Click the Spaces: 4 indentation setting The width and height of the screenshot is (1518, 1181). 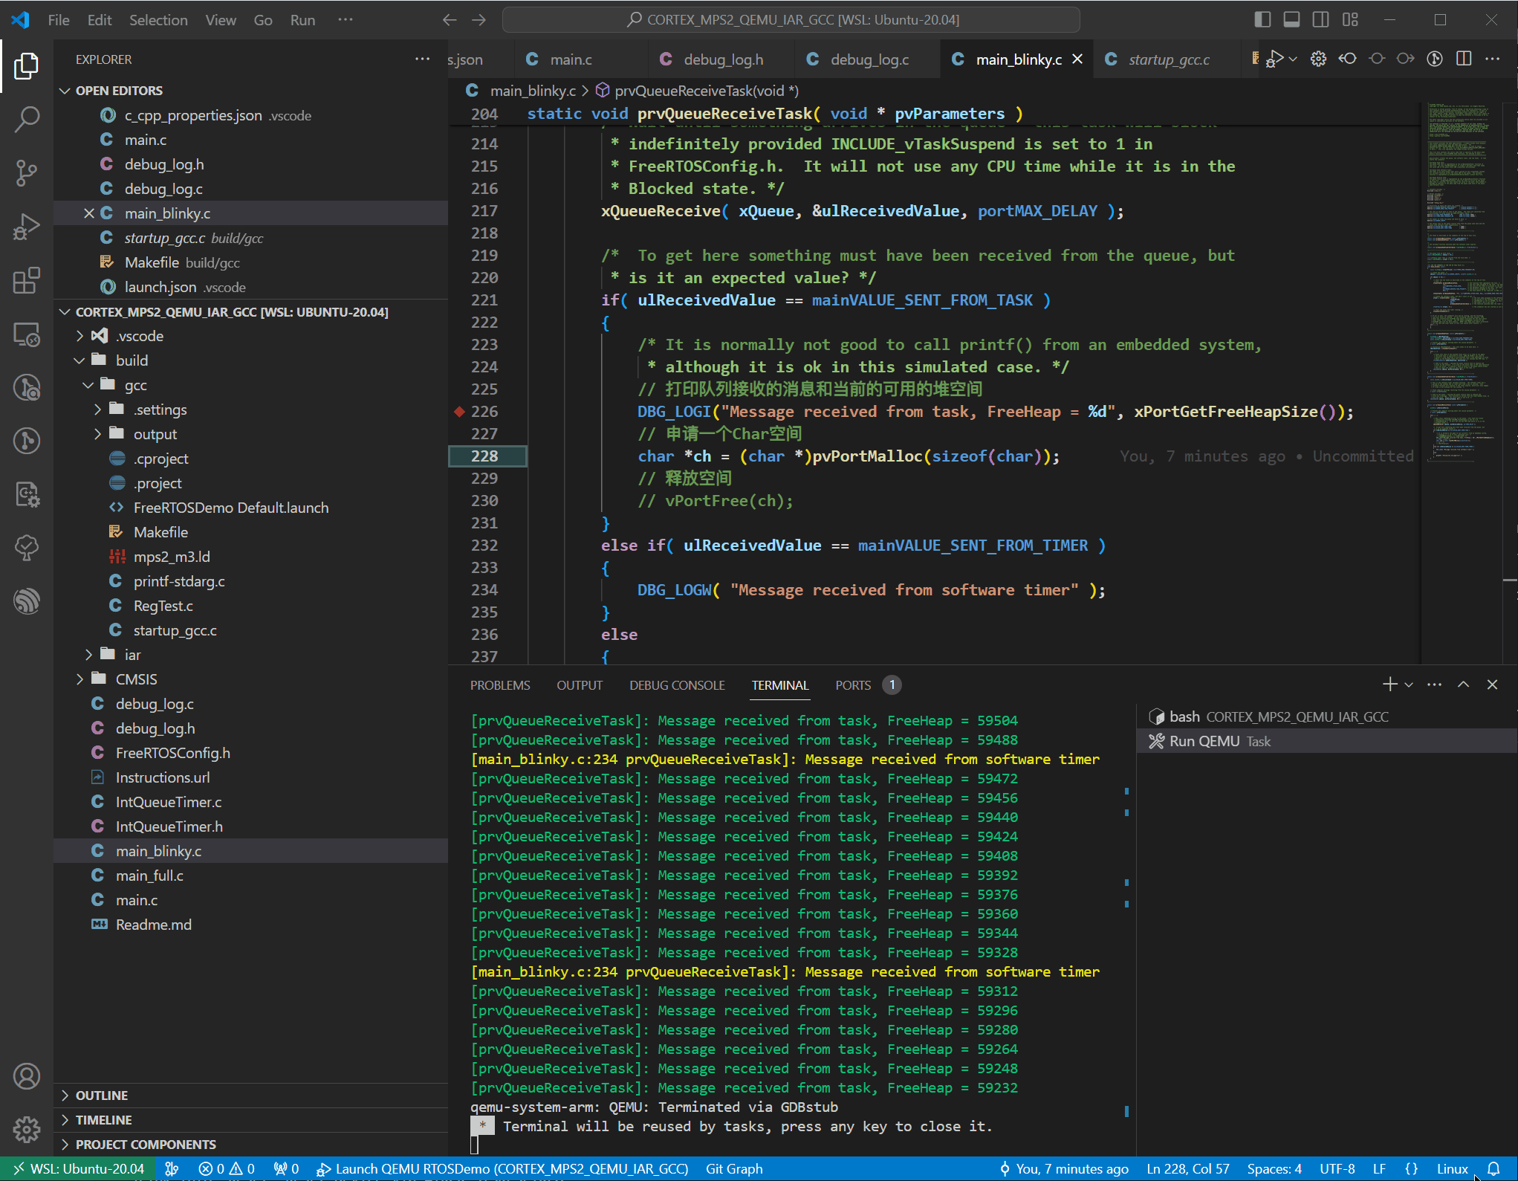click(1274, 1168)
